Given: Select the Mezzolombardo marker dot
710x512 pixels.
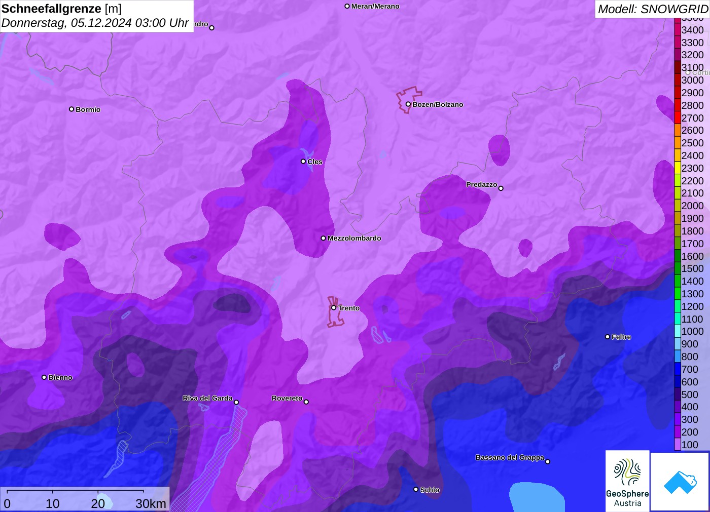Looking at the screenshot, I should (x=324, y=238).
